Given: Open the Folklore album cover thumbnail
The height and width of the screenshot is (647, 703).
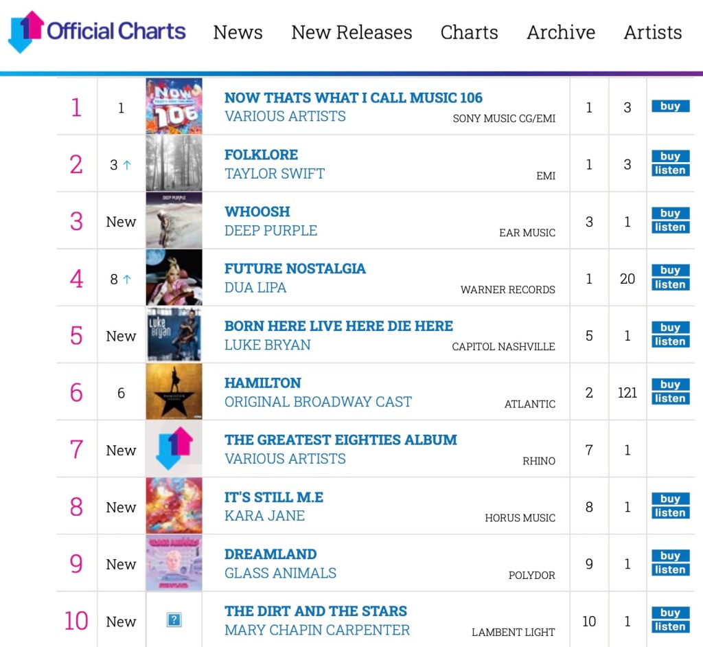Looking at the screenshot, I should (174, 163).
